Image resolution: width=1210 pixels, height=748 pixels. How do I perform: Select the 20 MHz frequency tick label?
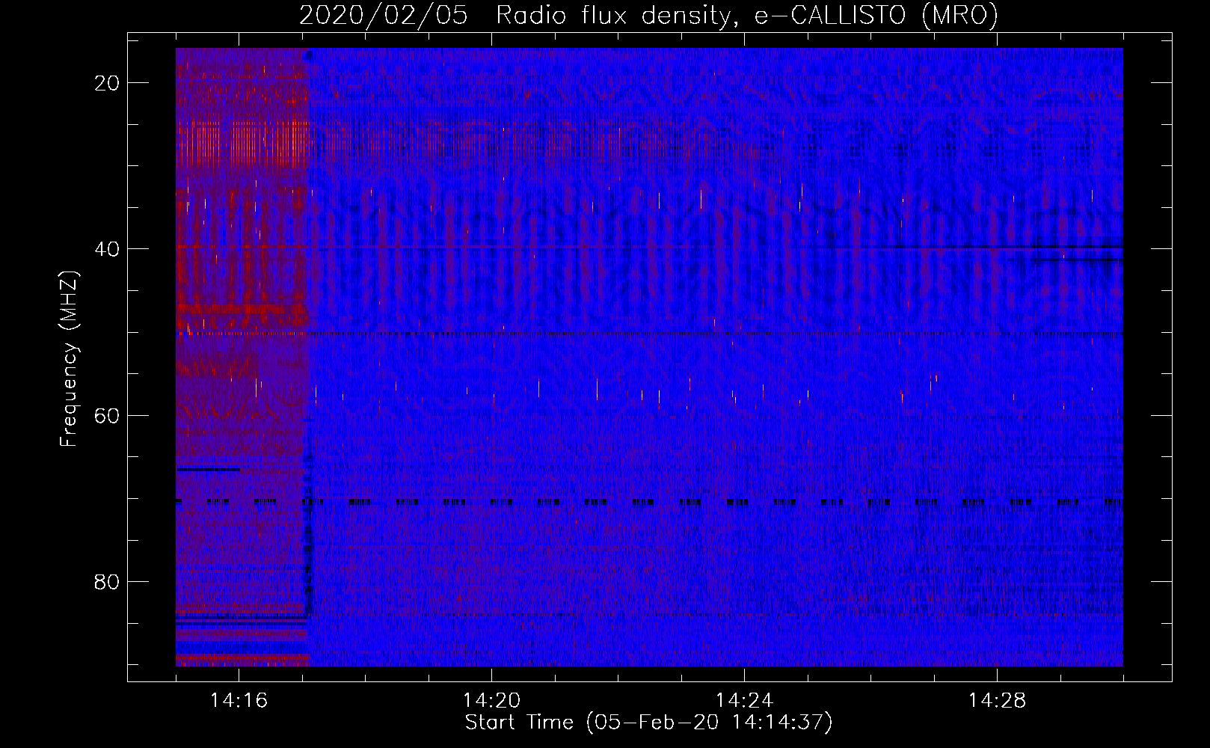(107, 83)
